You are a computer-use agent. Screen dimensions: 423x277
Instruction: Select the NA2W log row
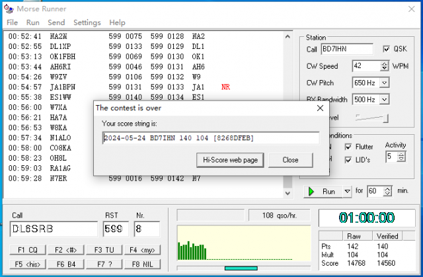[144, 36]
